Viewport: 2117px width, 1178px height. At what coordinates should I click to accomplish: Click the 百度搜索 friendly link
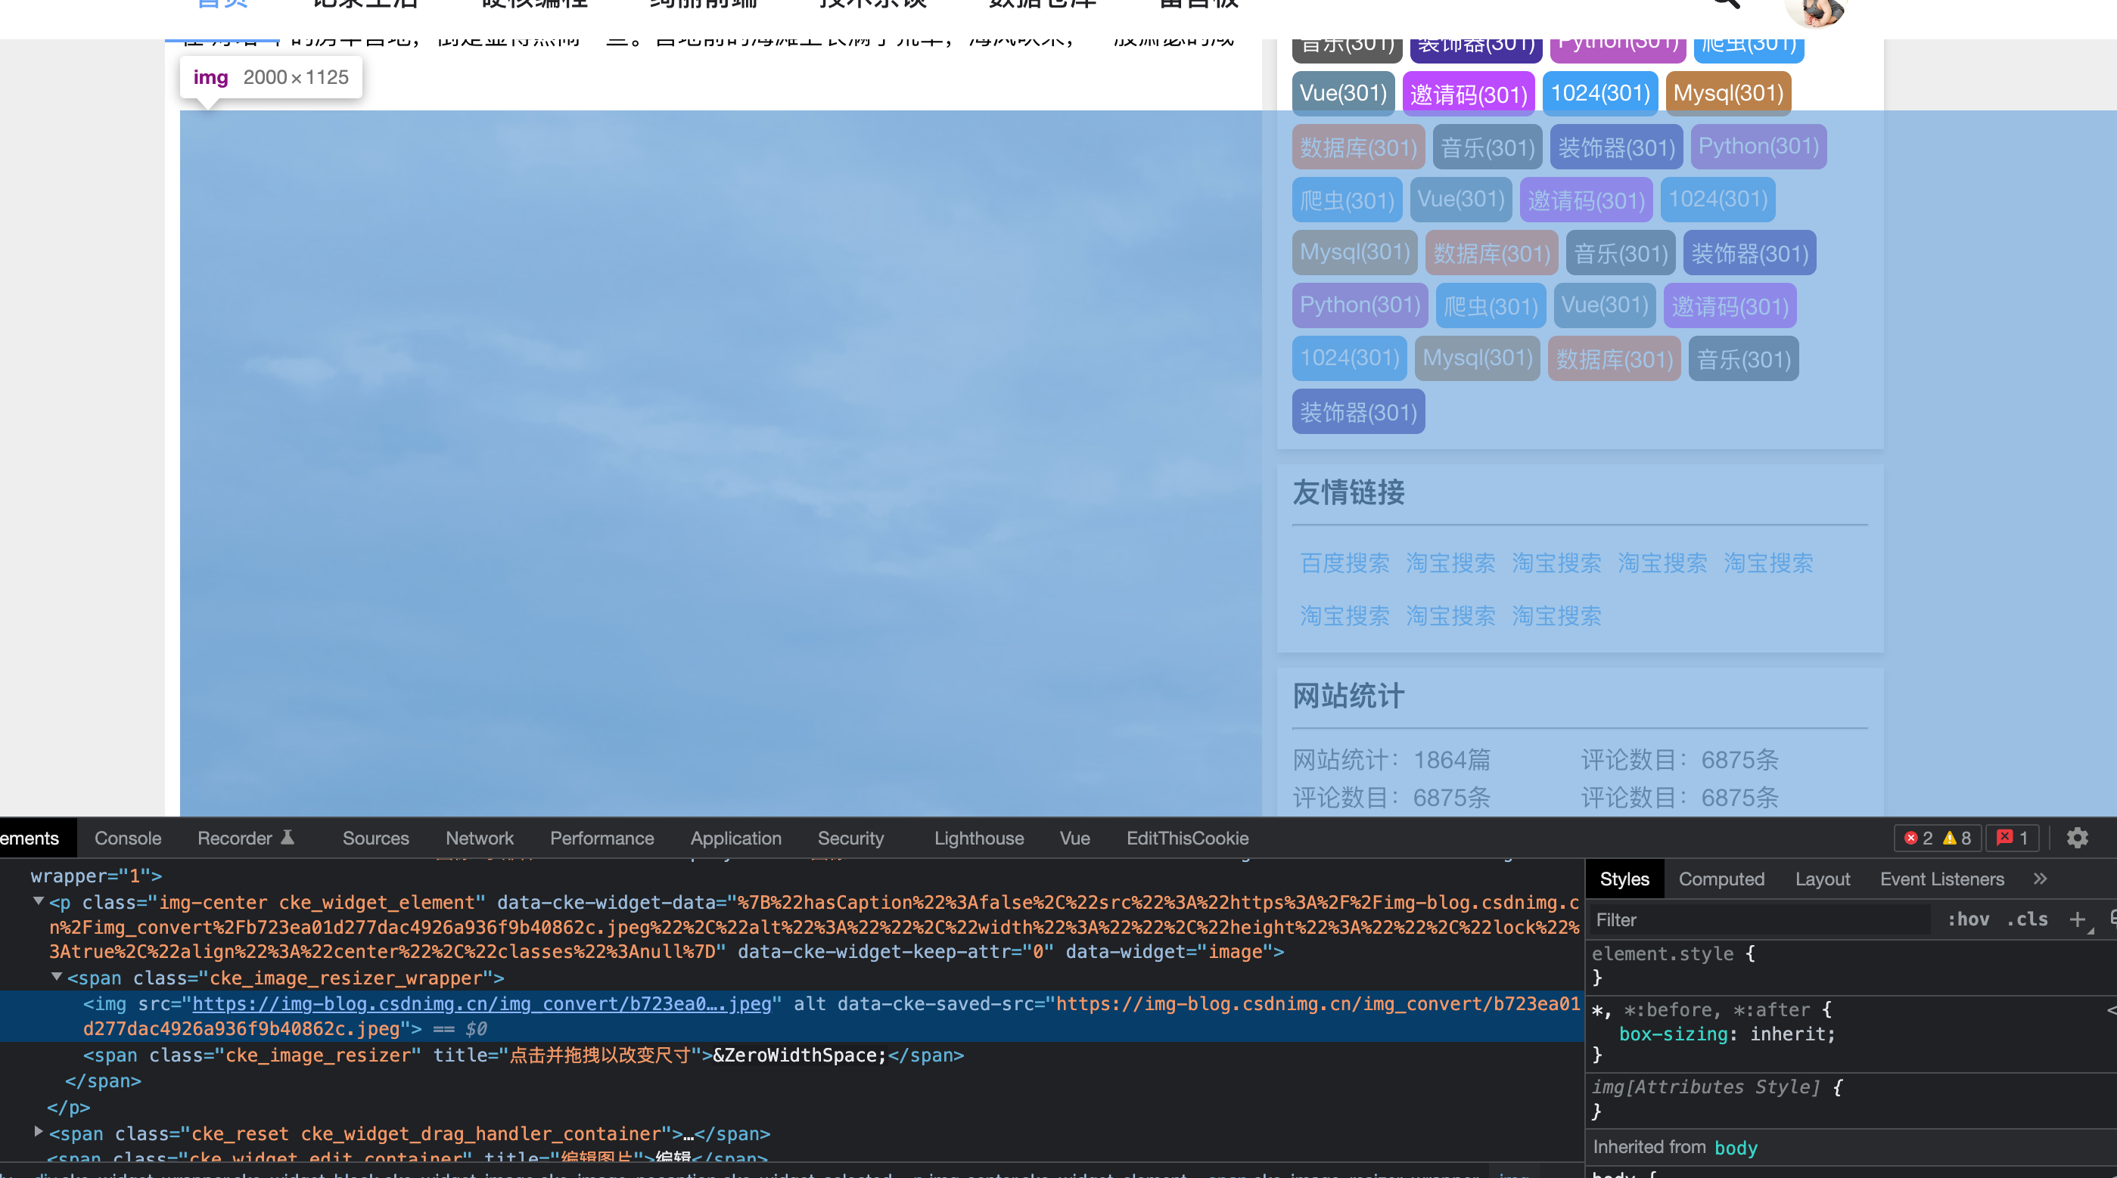point(1344,563)
